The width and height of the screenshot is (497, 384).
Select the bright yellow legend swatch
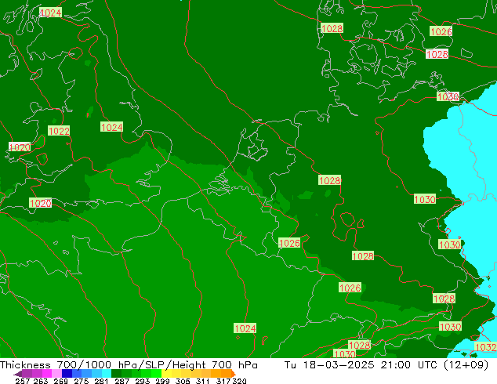166,373
